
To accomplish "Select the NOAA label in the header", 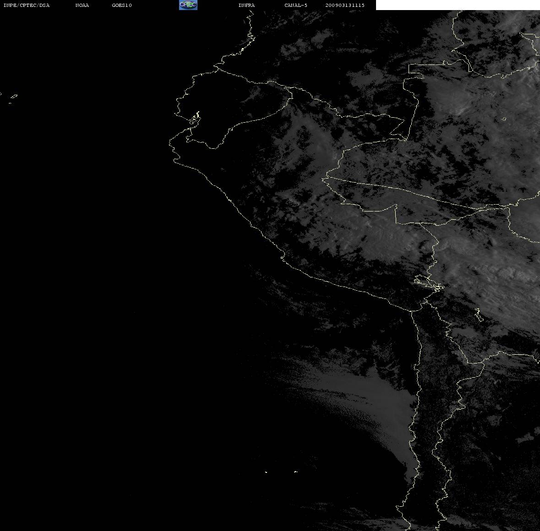I will [x=82, y=5].
